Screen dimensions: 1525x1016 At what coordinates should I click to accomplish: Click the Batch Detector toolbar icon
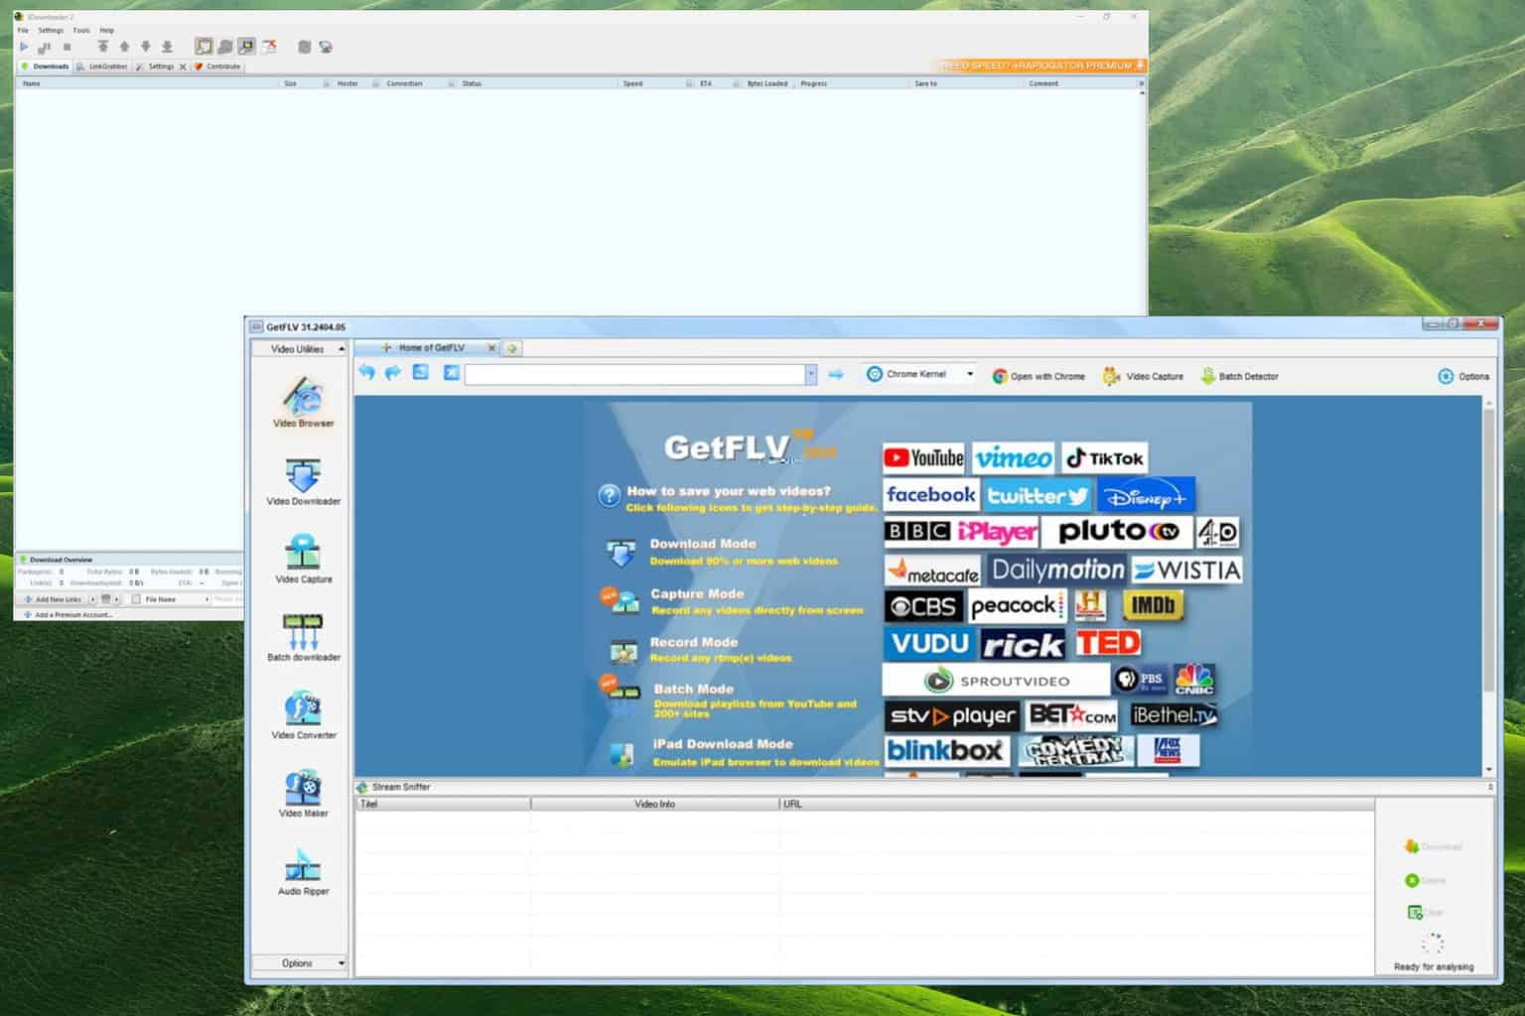pos(1238,375)
